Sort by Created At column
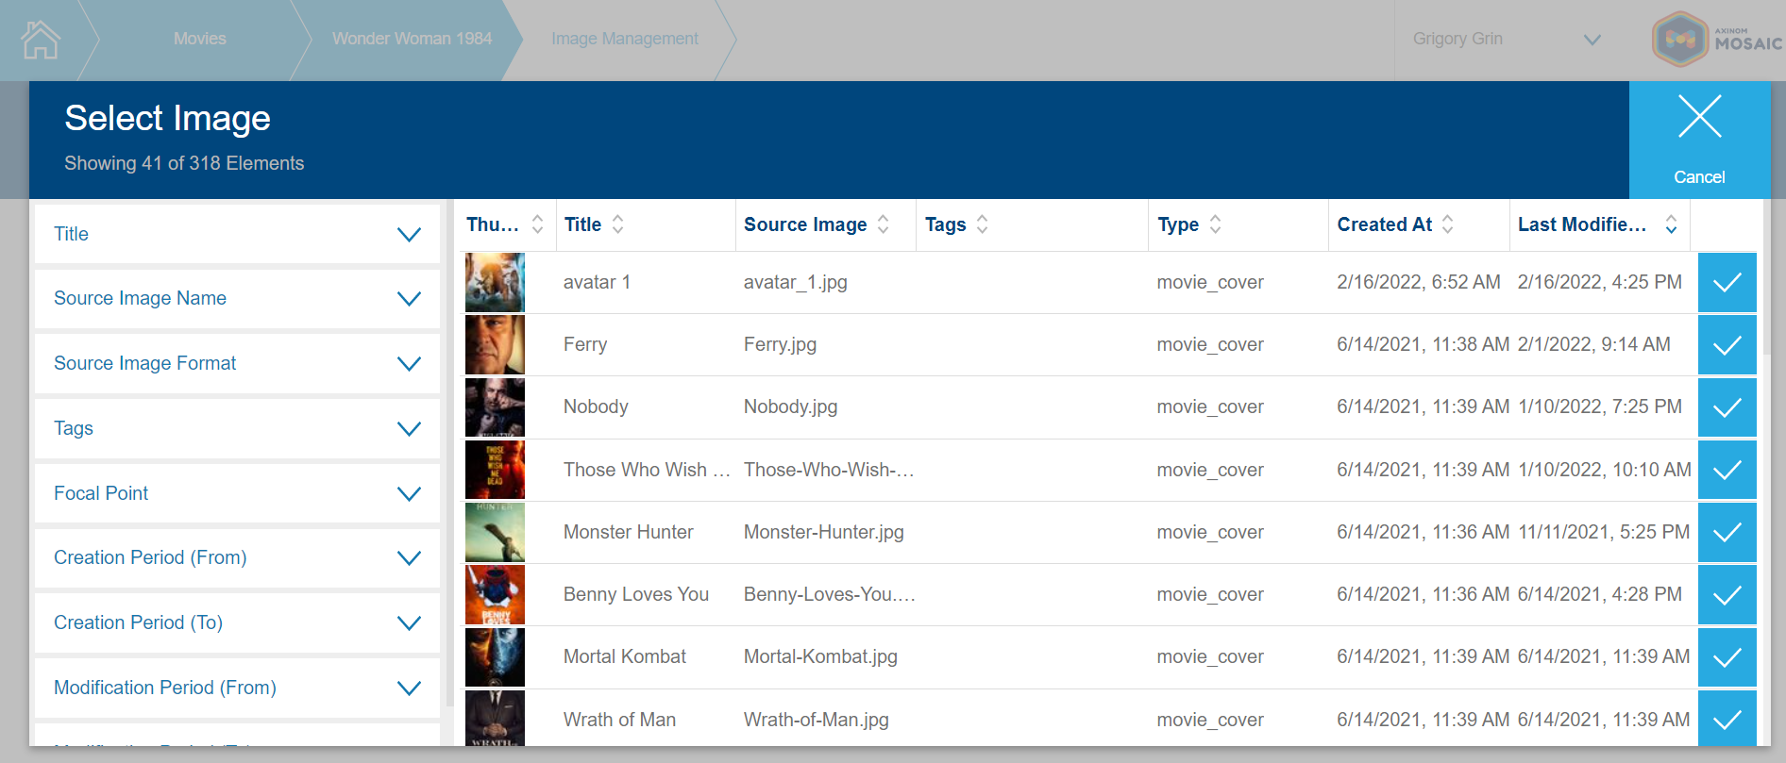 point(1447,224)
